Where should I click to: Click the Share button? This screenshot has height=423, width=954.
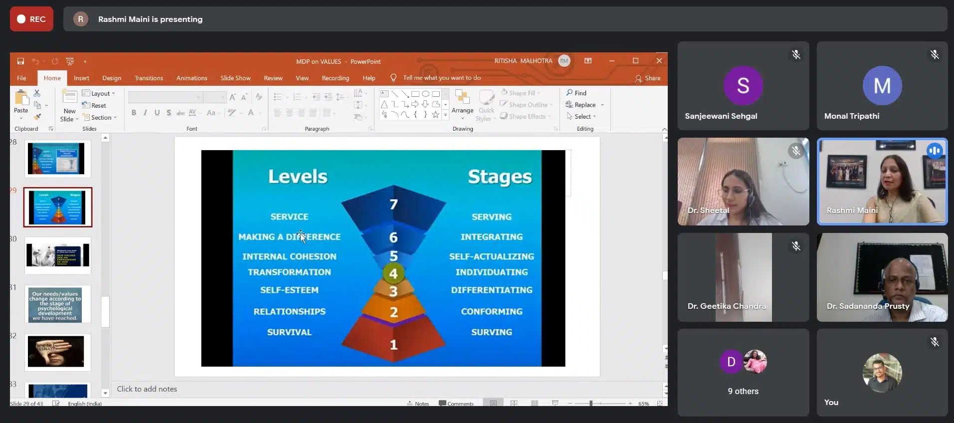coord(647,78)
